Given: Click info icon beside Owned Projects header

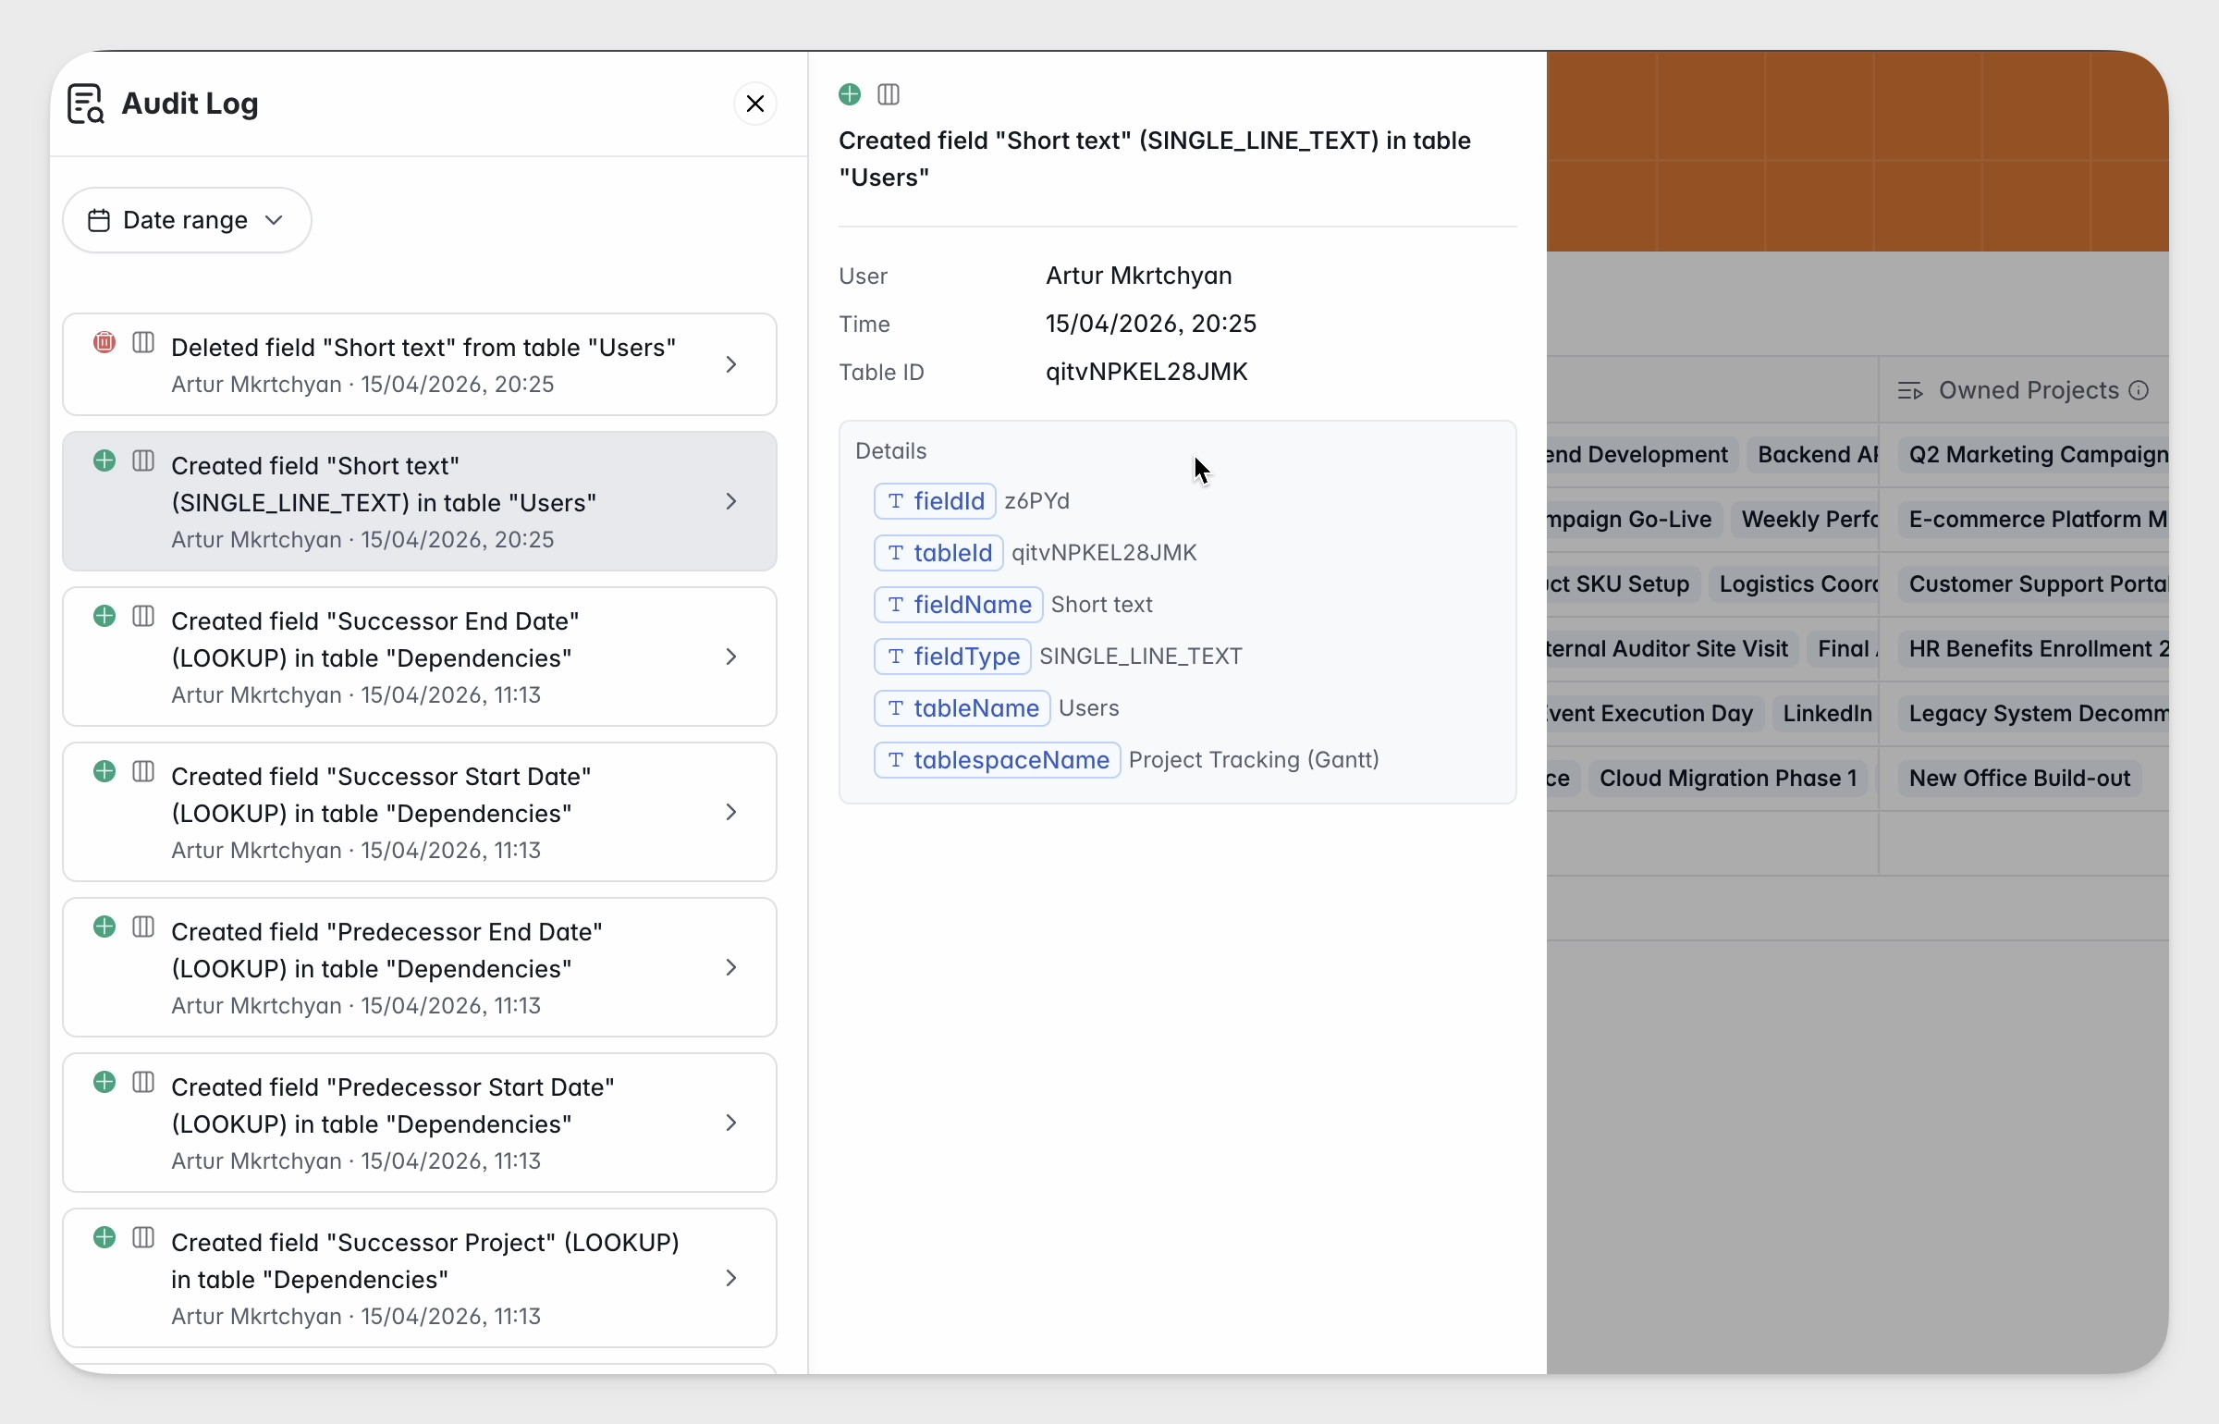Looking at the screenshot, I should click(2139, 390).
